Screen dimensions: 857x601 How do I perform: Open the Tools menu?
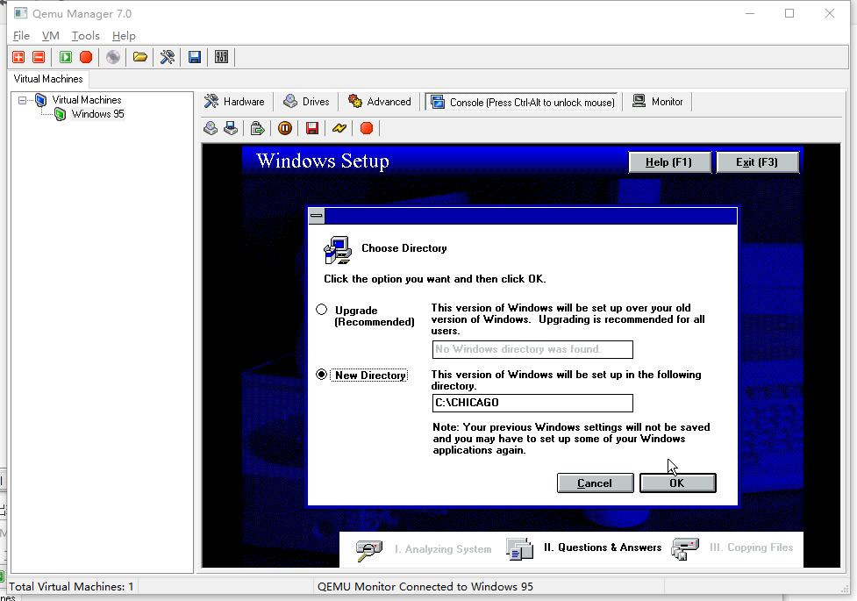86,36
